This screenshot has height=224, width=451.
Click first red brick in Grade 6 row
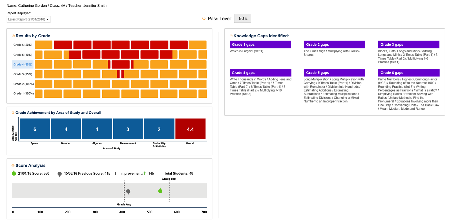pyautogui.click(x=63, y=45)
